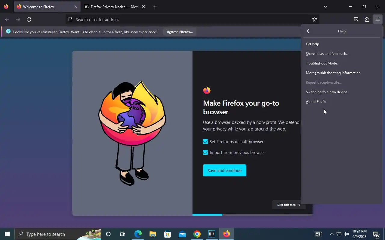Image resolution: width=385 pixels, height=240 pixels.
Task: Select Get help menu item
Action: pos(341,44)
